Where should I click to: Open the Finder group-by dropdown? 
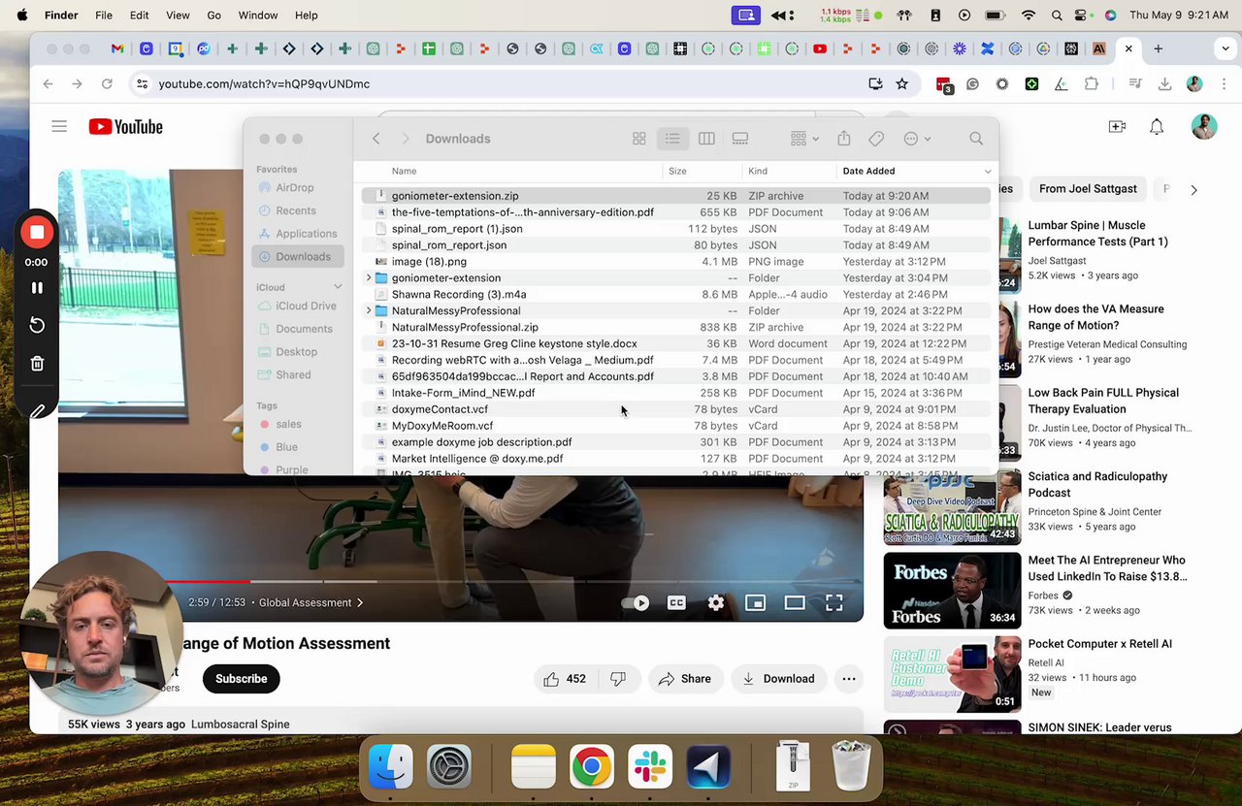[804, 139]
